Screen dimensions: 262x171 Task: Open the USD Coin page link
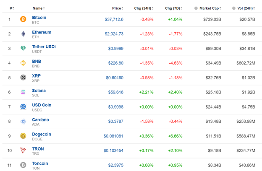(x=42, y=105)
